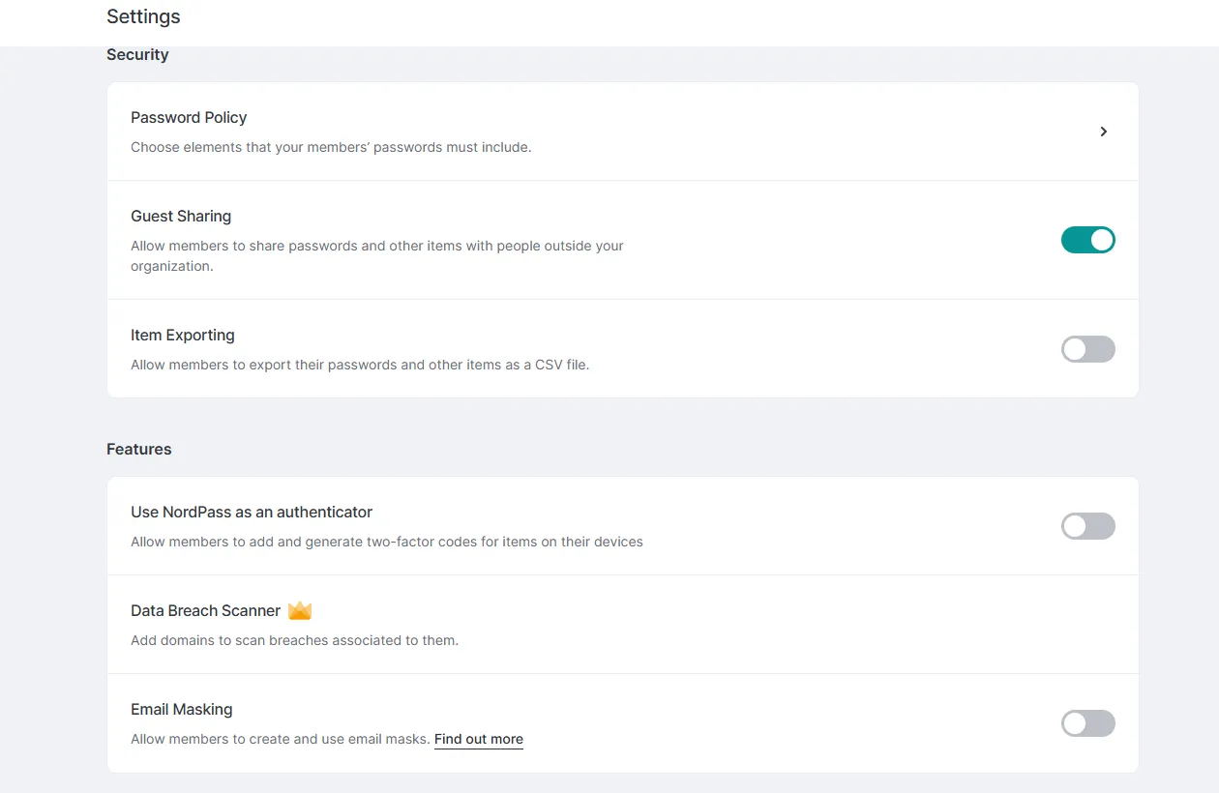
Task: Expand Password Policy with the chevron arrow
Action: pyautogui.click(x=1104, y=132)
